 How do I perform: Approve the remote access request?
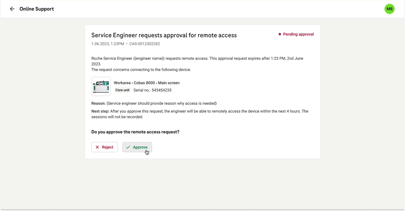(137, 147)
